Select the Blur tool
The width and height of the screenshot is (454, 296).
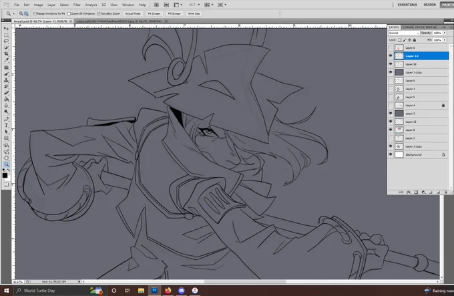[6, 106]
